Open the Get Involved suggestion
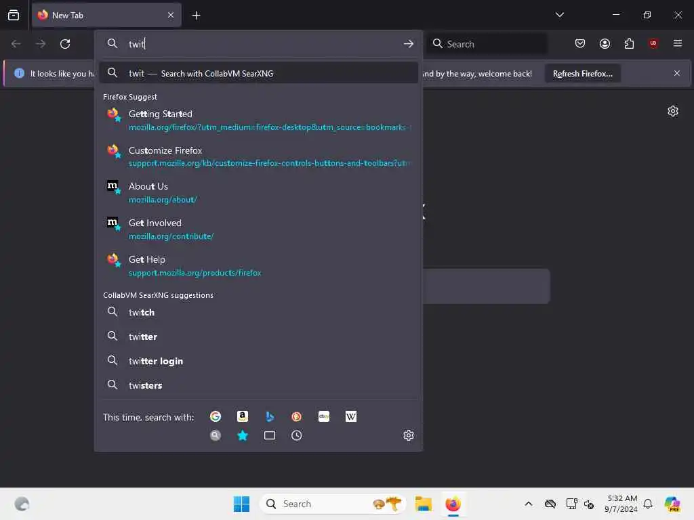 coord(259,230)
